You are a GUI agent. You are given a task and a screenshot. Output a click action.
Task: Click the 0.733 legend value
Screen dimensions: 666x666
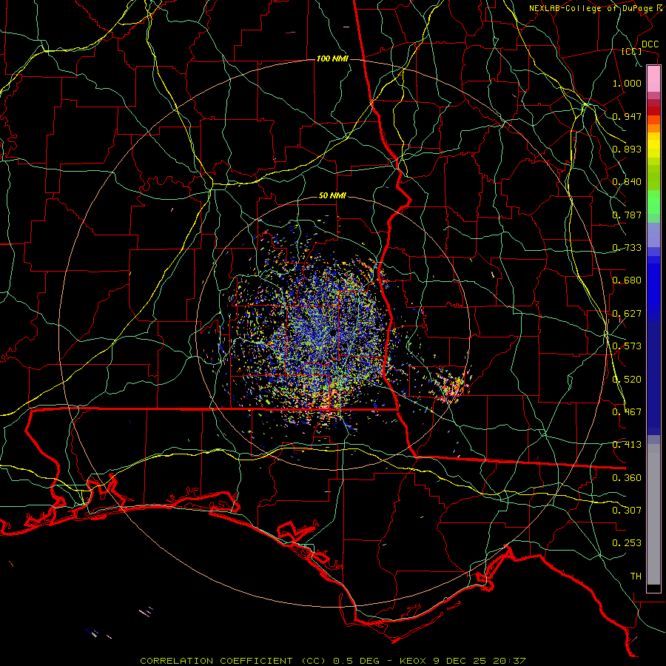pyautogui.click(x=627, y=248)
